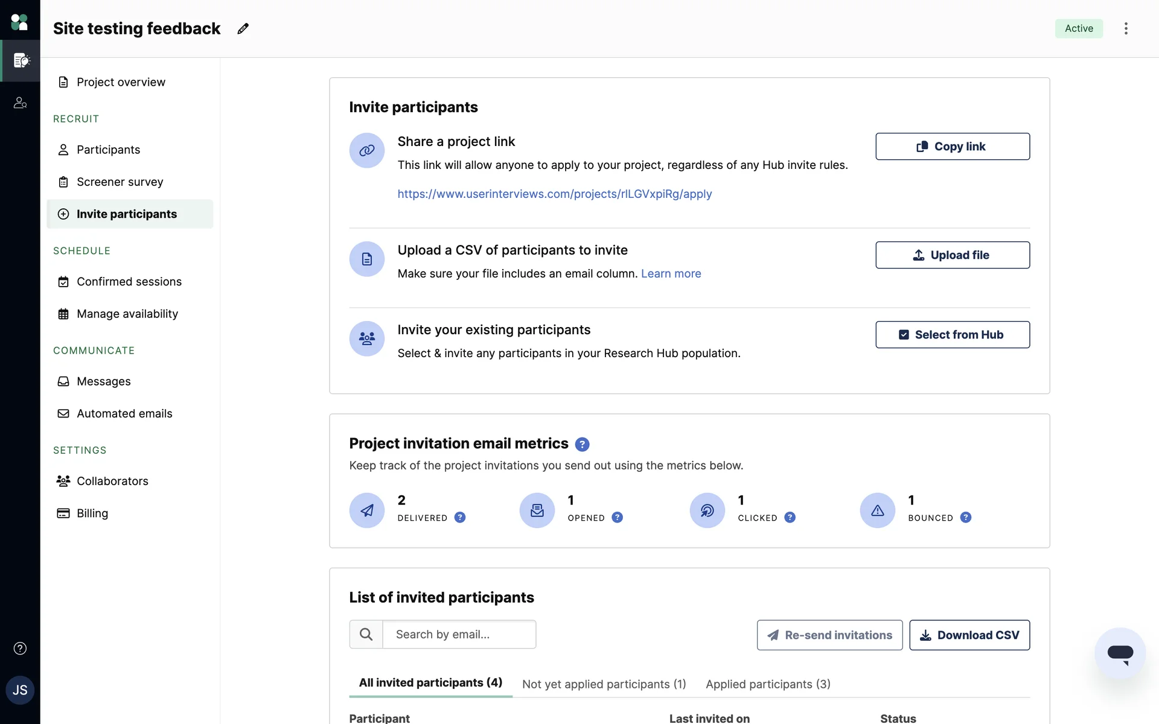Open participant search icon in left rail

pyautogui.click(x=20, y=103)
